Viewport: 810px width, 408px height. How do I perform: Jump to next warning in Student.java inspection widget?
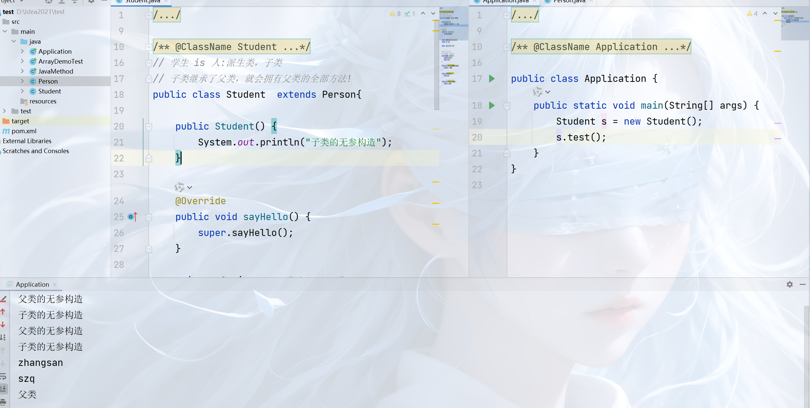pos(433,14)
